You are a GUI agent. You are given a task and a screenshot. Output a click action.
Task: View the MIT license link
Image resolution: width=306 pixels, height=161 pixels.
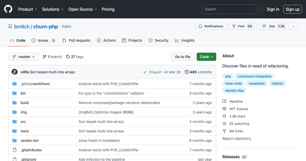click(239, 109)
